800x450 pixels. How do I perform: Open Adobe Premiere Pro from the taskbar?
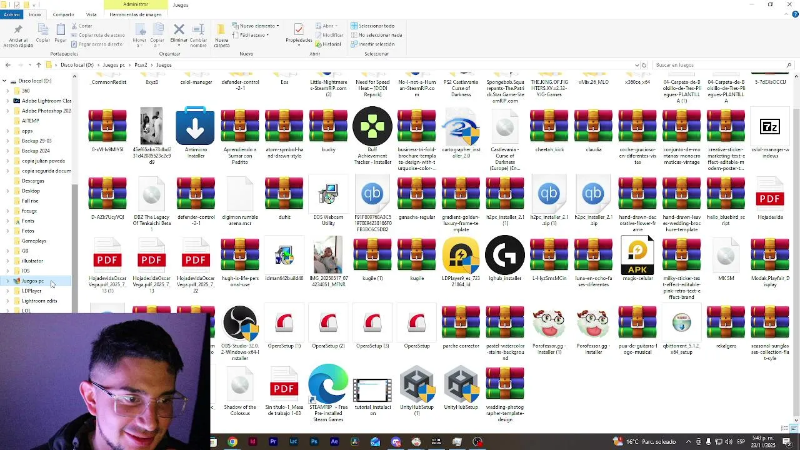tap(273, 442)
